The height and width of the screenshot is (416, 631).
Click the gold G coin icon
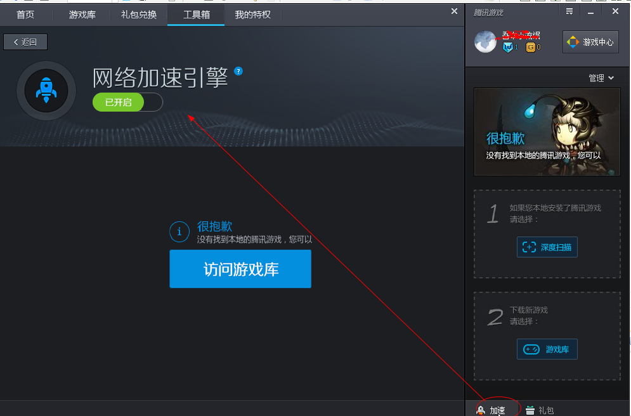[x=531, y=48]
